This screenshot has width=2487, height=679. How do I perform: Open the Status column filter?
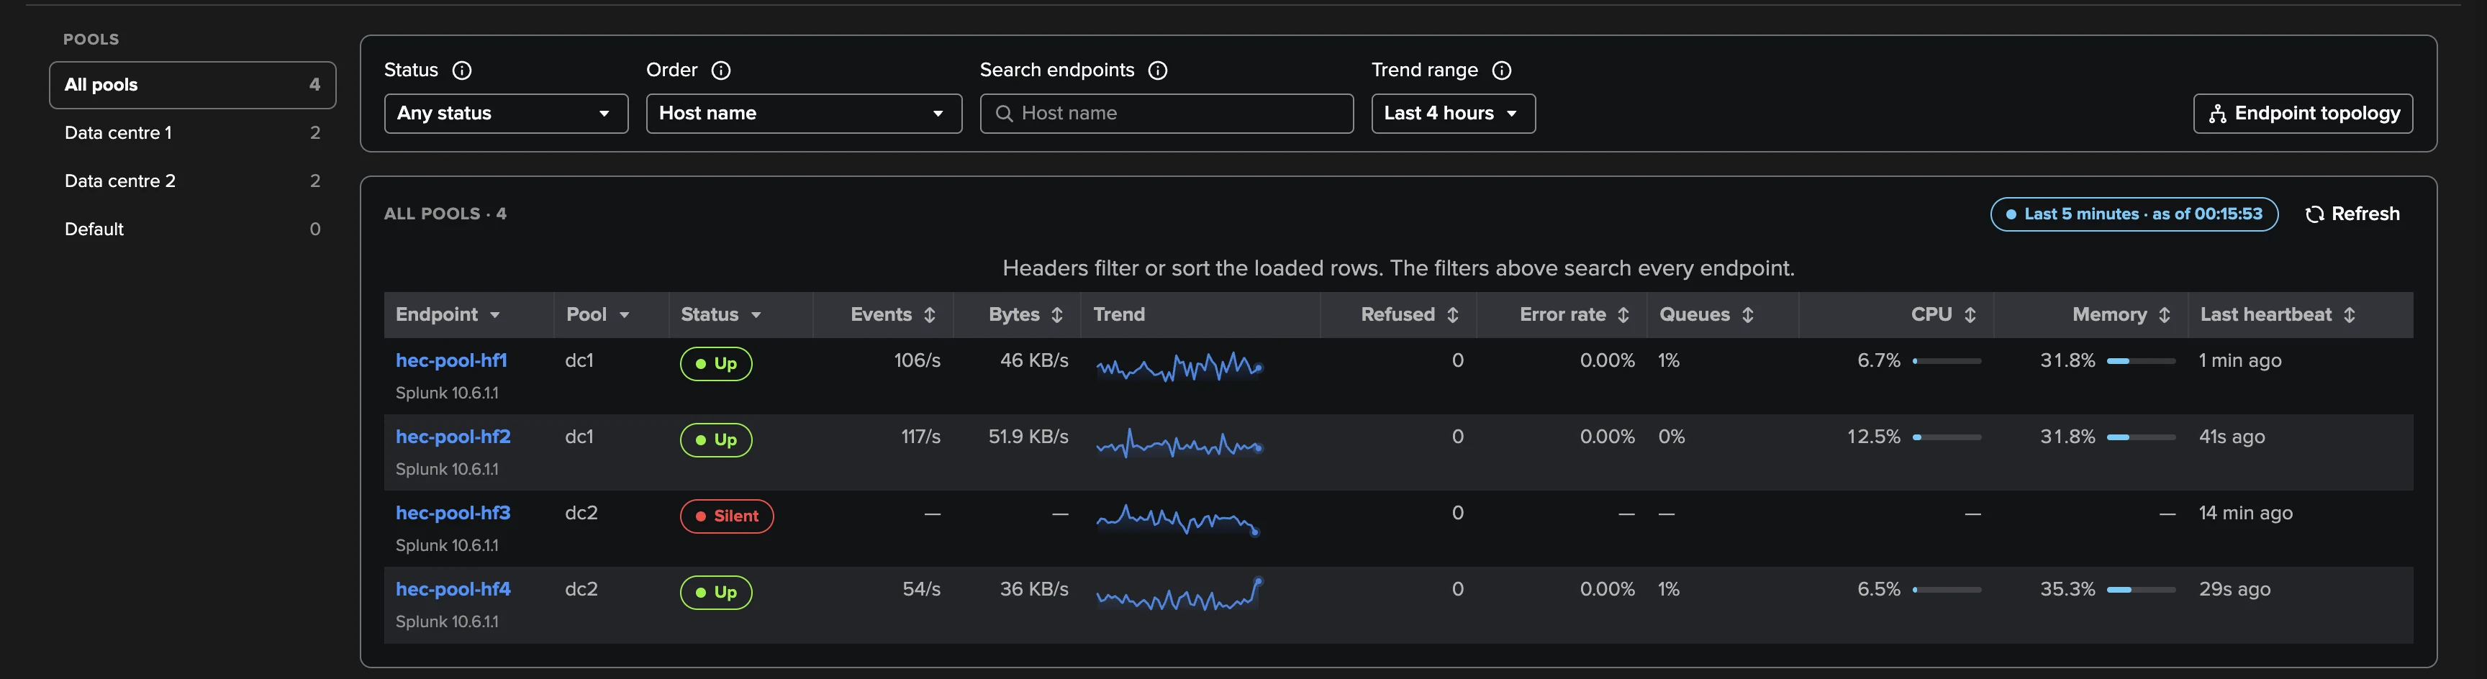click(756, 315)
